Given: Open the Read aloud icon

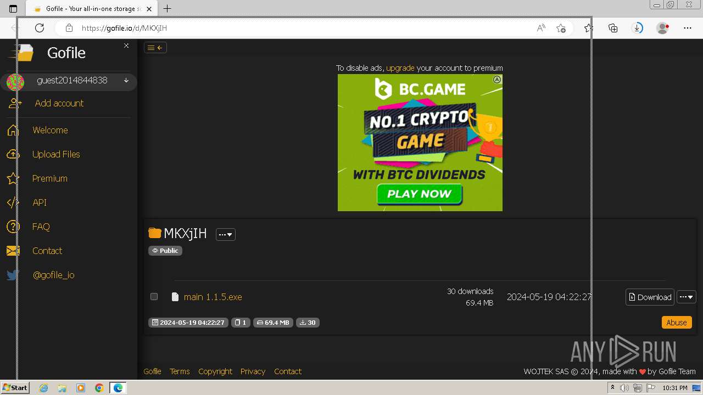Looking at the screenshot, I should [x=541, y=28].
